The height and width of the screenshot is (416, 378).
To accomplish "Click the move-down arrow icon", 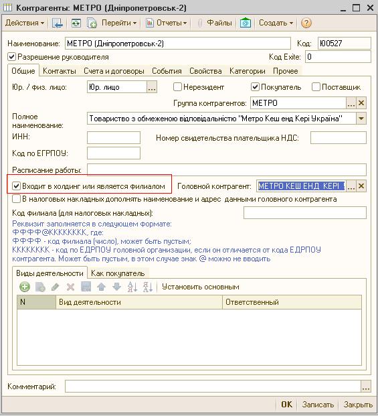I will [116, 287].
